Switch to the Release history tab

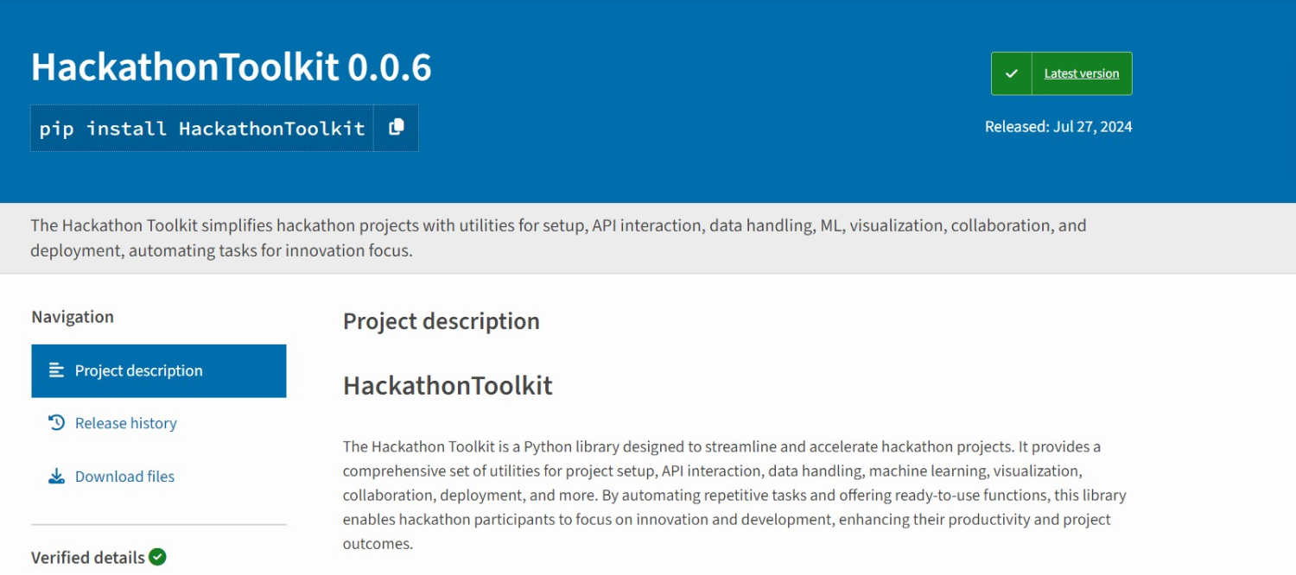[125, 423]
